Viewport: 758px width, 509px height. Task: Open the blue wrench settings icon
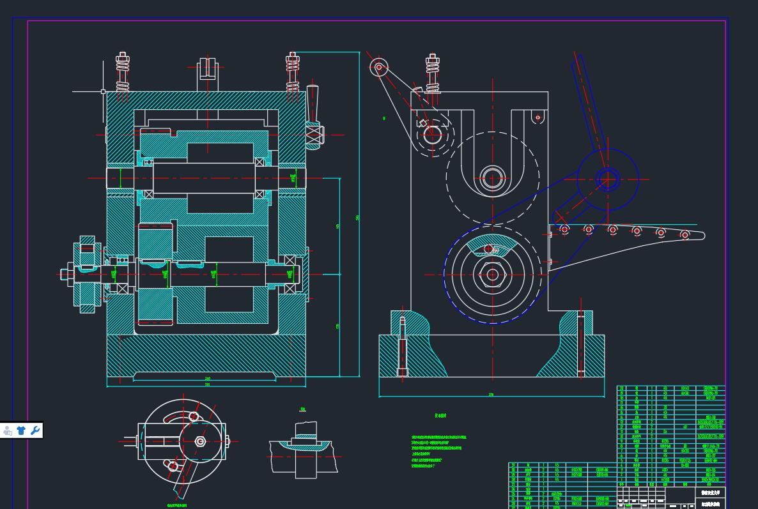point(35,430)
